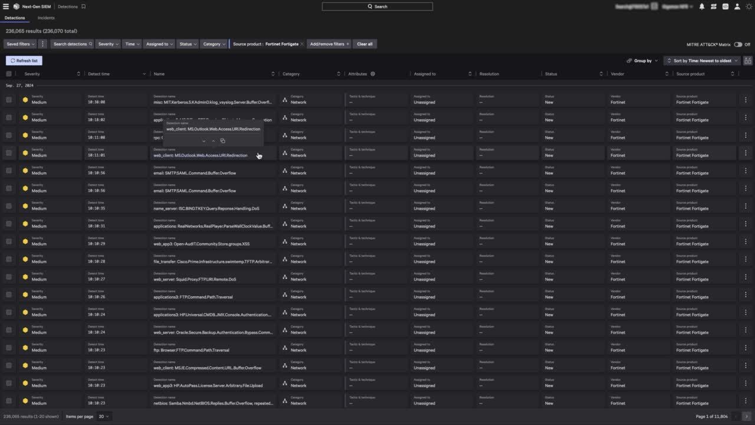
Task: Click the CrowdStrike falcon logo icon
Action: coord(17,6)
